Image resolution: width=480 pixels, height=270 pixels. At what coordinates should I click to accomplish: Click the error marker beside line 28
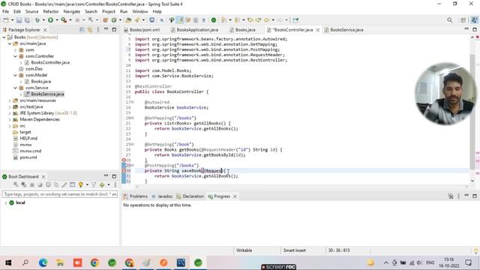tap(124, 160)
